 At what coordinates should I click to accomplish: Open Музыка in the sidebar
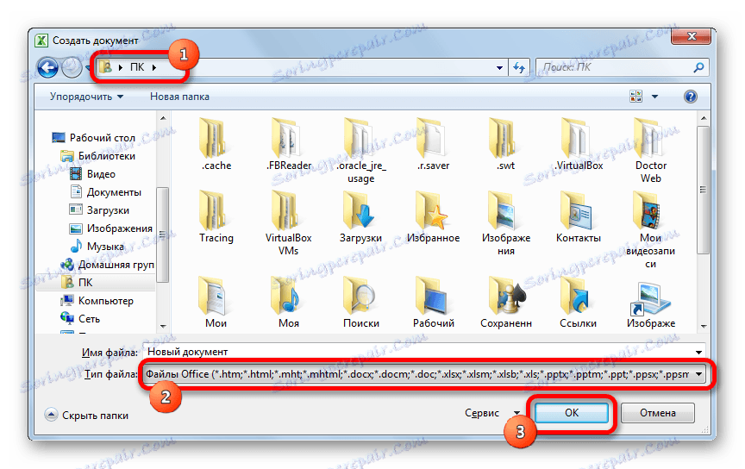(97, 247)
